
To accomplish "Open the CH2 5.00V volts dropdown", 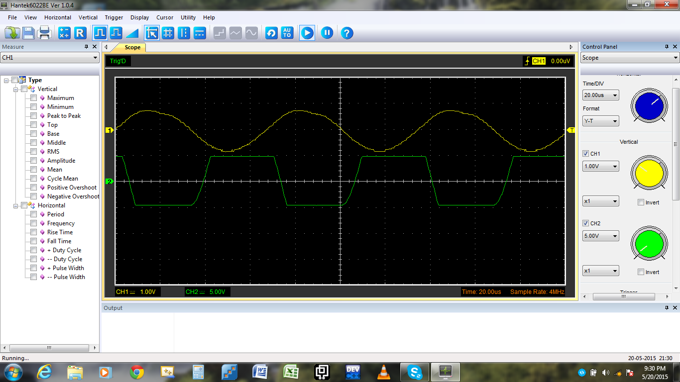I will pos(601,236).
